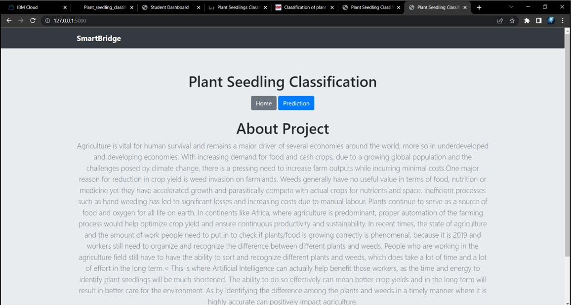The image size is (571, 305).
Task: Open the Classification of plant PDF tab
Action: click(x=304, y=7)
